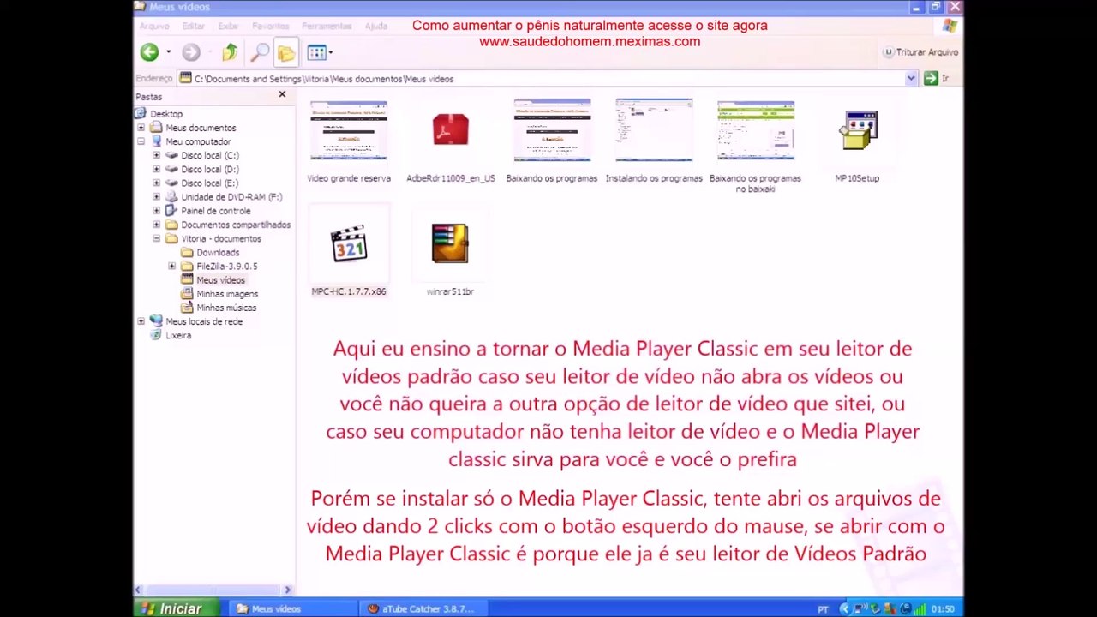The height and width of the screenshot is (617, 1097).
Task: Select Minhas imagens in the tree
Action: [x=227, y=294]
